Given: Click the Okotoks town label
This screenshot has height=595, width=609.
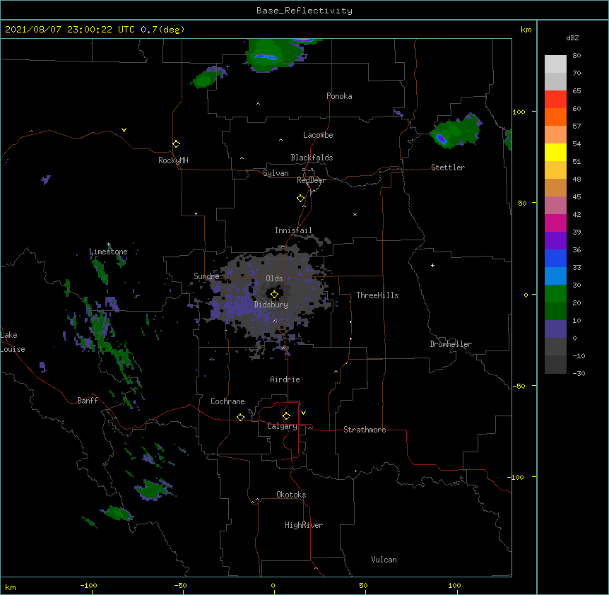Looking at the screenshot, I should tap(291, 495).
